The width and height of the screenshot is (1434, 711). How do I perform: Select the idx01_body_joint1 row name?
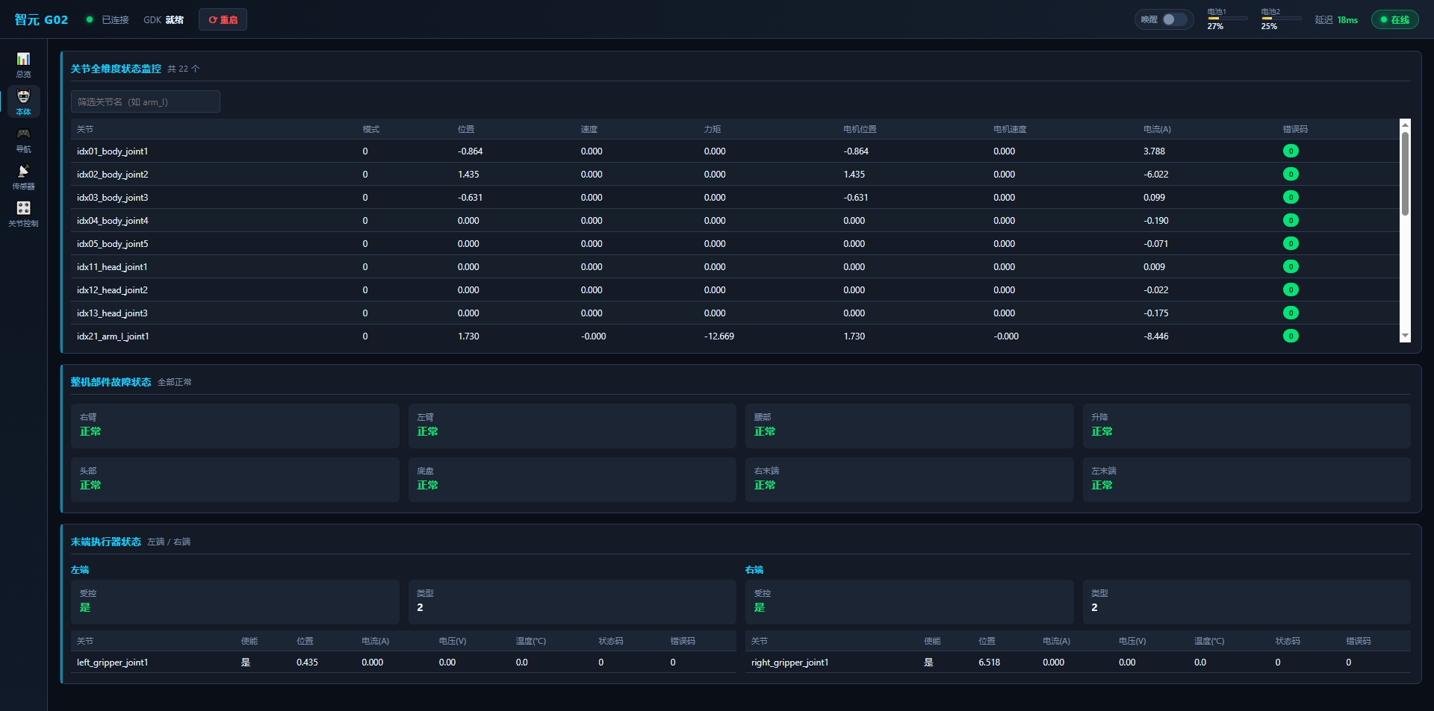pos(112,151)
